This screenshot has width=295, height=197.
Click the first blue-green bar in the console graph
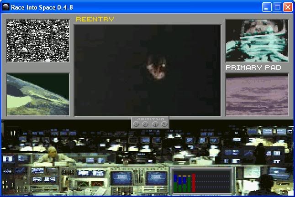pyautogui.click(x=175, y=183)
